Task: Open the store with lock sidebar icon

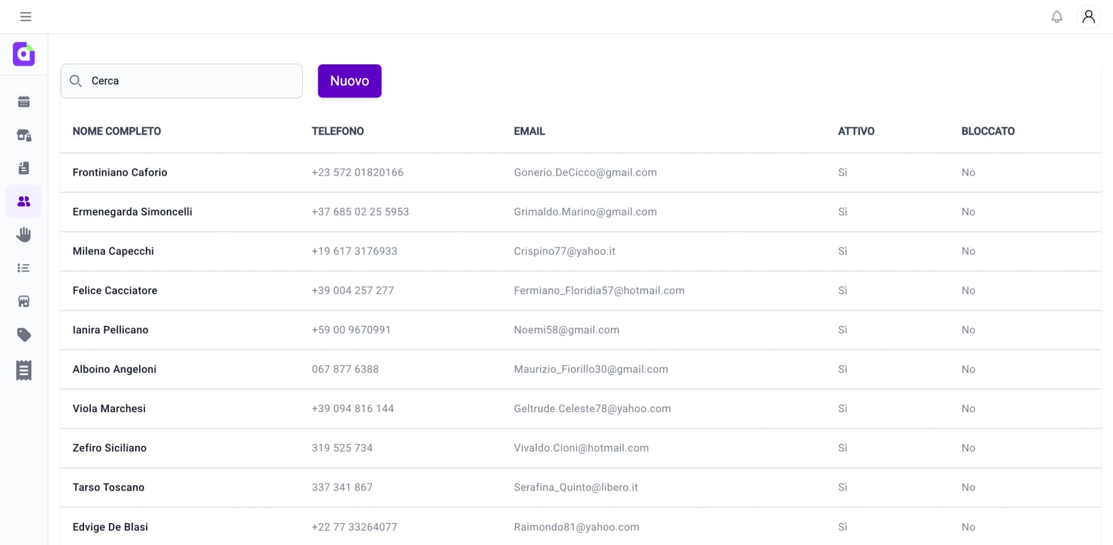Action: pos(24,135)
